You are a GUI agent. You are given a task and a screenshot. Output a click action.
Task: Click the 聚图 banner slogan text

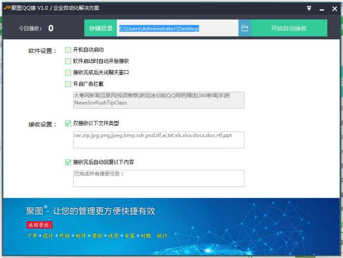(91, 211)
